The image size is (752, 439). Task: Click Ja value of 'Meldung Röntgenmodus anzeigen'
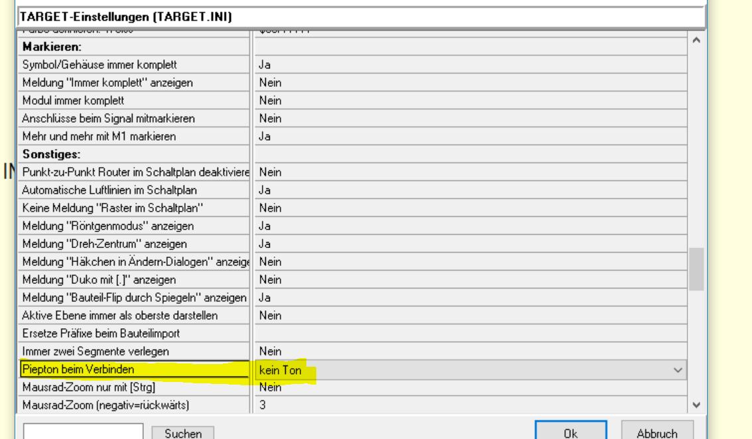tap(471, 226)
